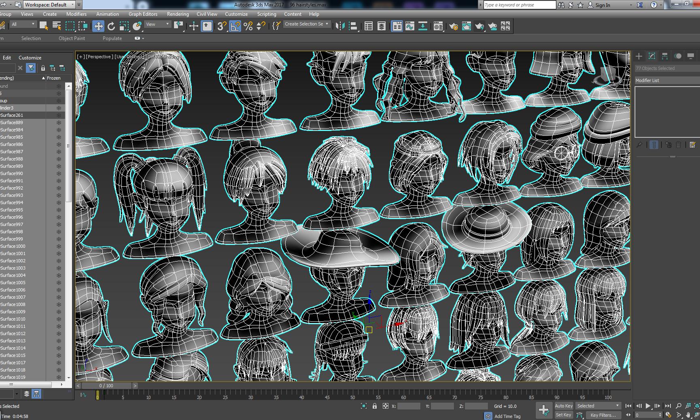Play the animation
The image size is (700, 420).
pos(648,406)
